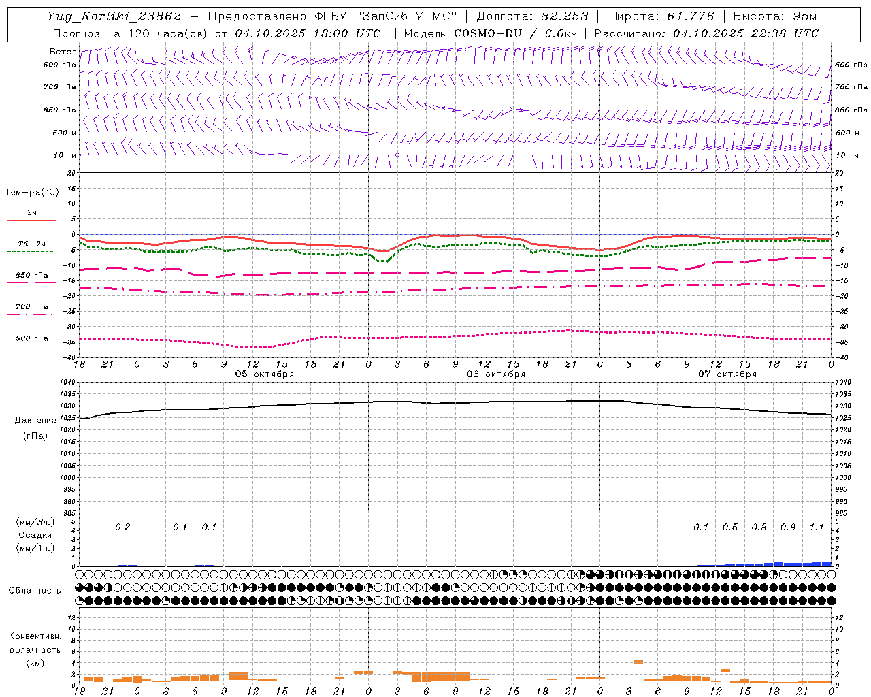Click the Конвективн. label
This screenshot has width=871, height=697.
(35, 636)
